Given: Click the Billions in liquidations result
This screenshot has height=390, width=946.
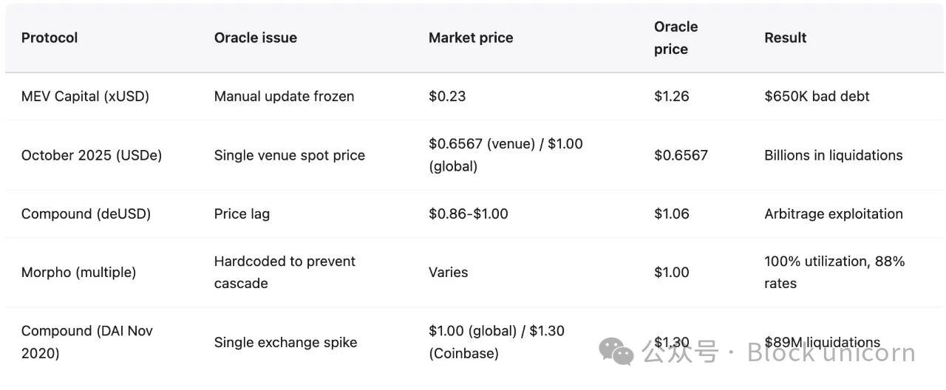Looking at the screenshot, I should 833,155.
